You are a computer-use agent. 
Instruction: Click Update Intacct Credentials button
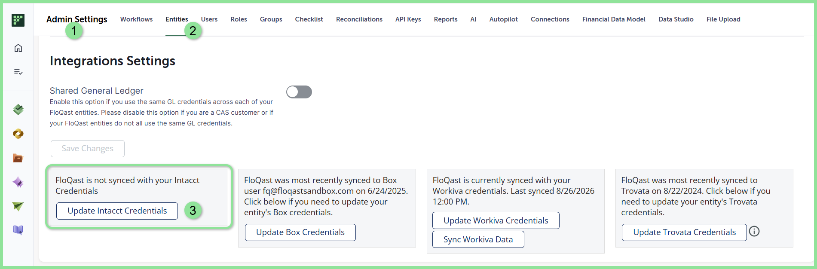(117, 211)
